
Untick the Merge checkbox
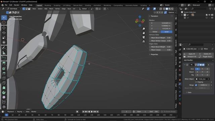(x=196, y=85)
